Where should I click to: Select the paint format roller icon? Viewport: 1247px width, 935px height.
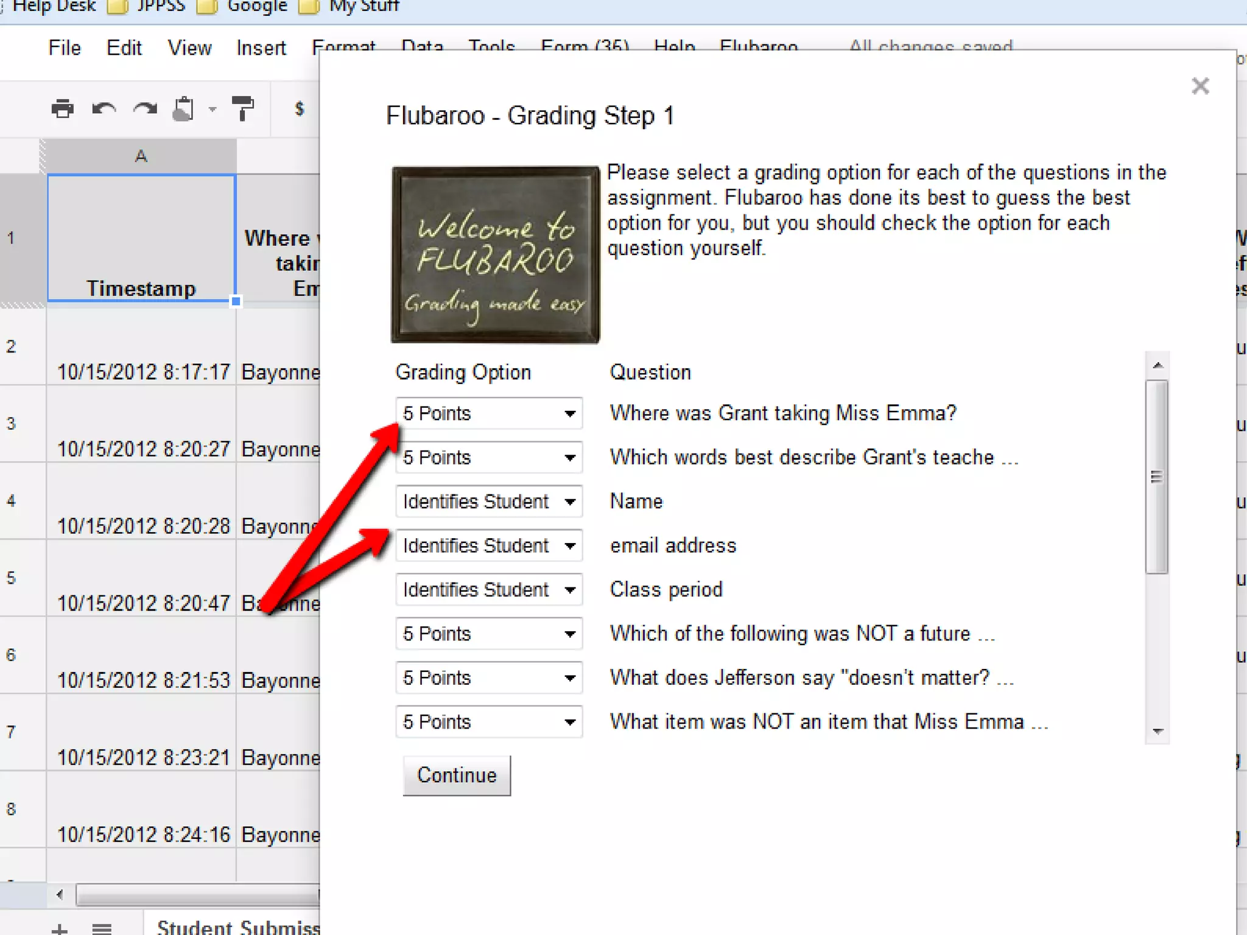coord(243,108)
